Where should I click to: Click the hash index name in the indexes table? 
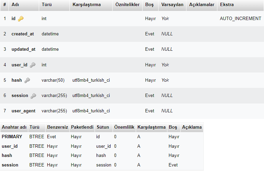pos(7,156)
